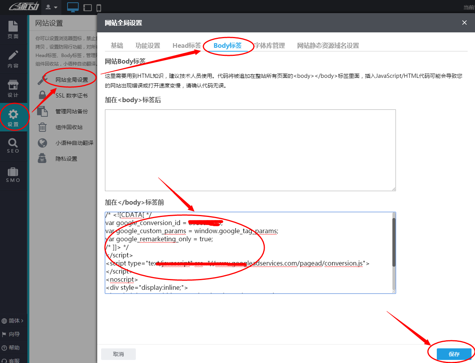Open the 页面 panel in the sidebar

pos(14,31)
